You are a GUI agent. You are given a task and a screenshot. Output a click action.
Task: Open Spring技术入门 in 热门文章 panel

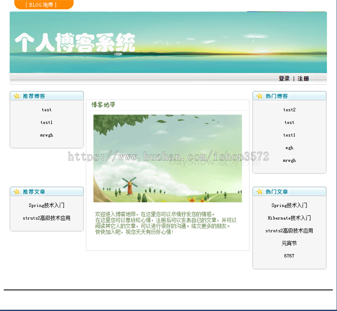pos(289,205)
